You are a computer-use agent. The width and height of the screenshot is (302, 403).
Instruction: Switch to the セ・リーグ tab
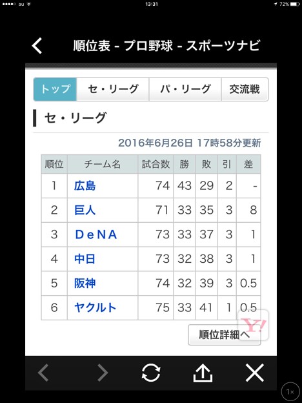pyautogui.click(x=113, y=89)
